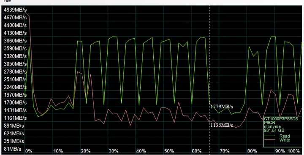304x155 pixels.
Task: Click the 2240MB/s axis label
Action: click(x=15, y=87)
